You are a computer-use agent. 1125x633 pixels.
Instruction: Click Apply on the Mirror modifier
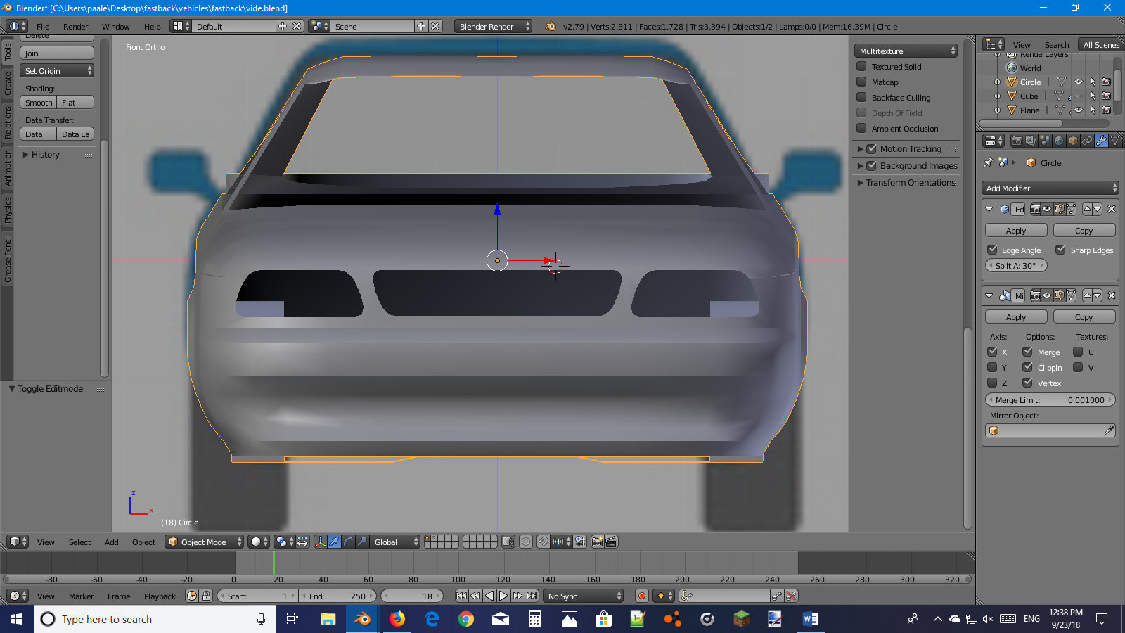(1015, 317)
